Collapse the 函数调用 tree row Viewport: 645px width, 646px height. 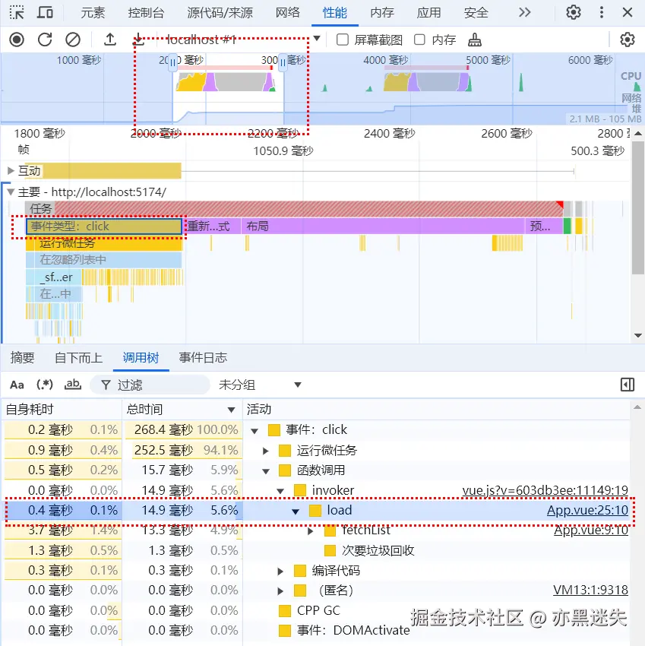[266, 471]
